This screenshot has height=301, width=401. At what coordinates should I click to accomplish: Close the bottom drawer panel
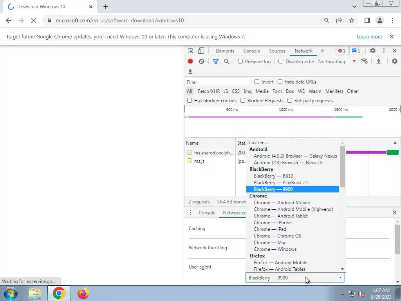pos(395,212)
